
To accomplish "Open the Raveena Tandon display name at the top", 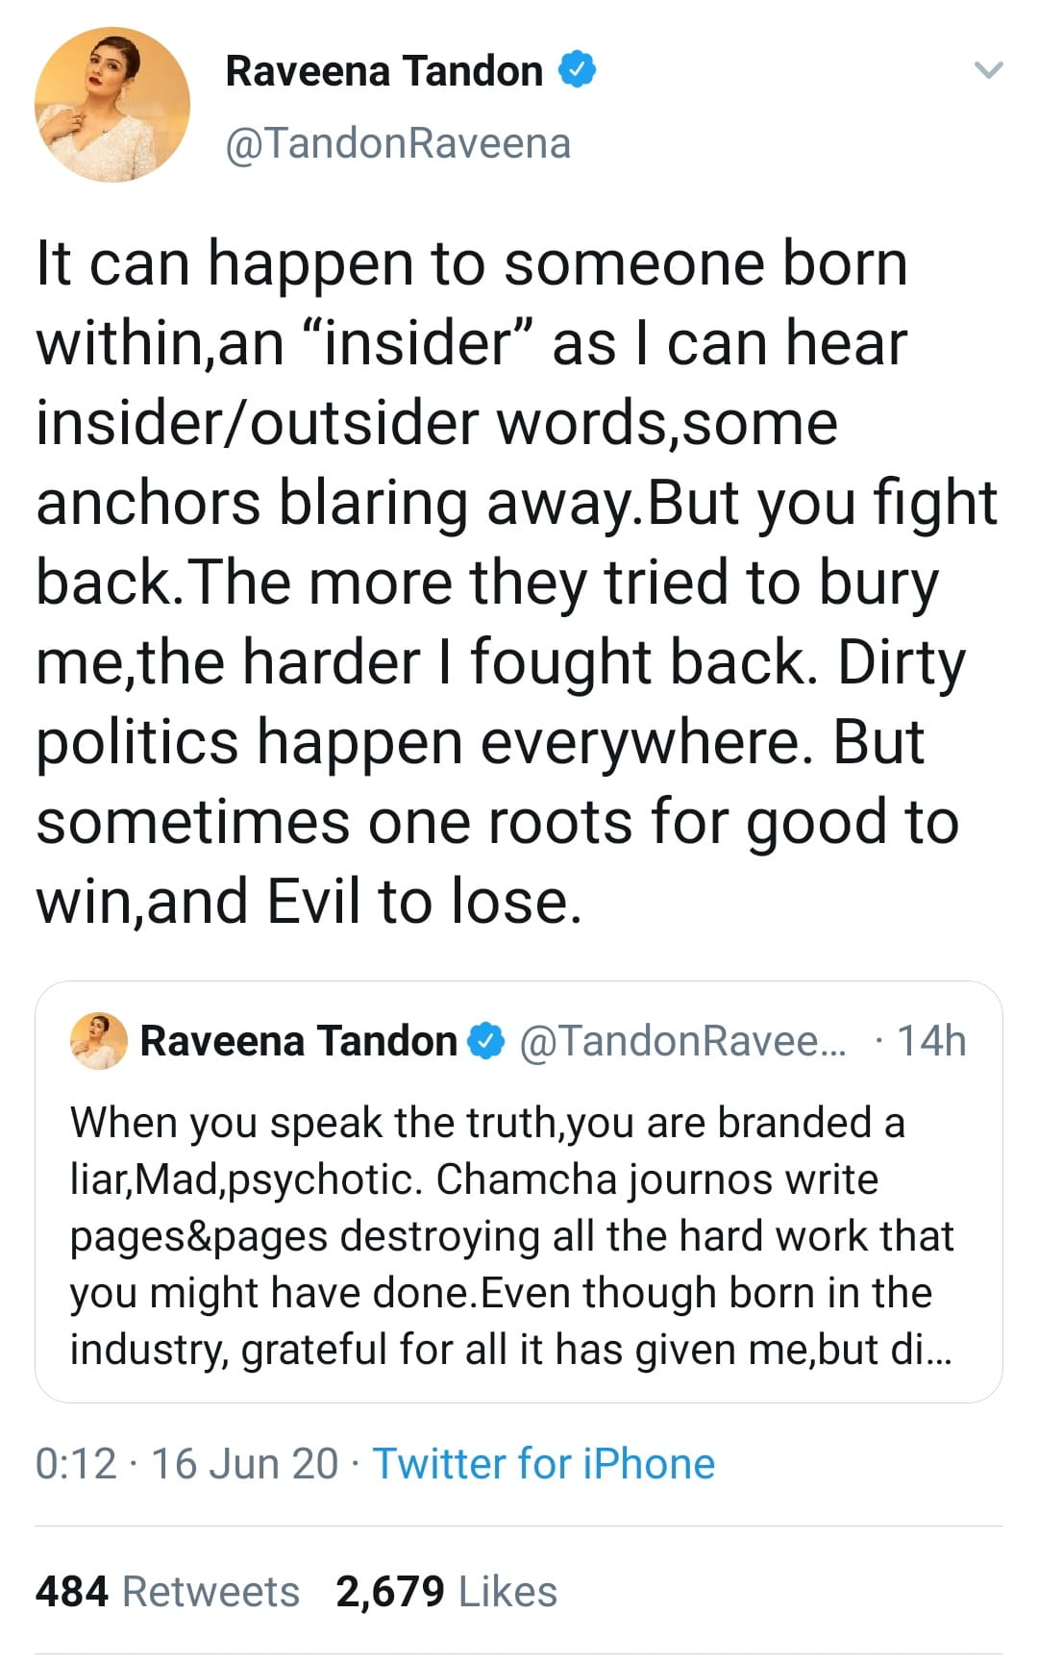I will [x=384, y=71].
